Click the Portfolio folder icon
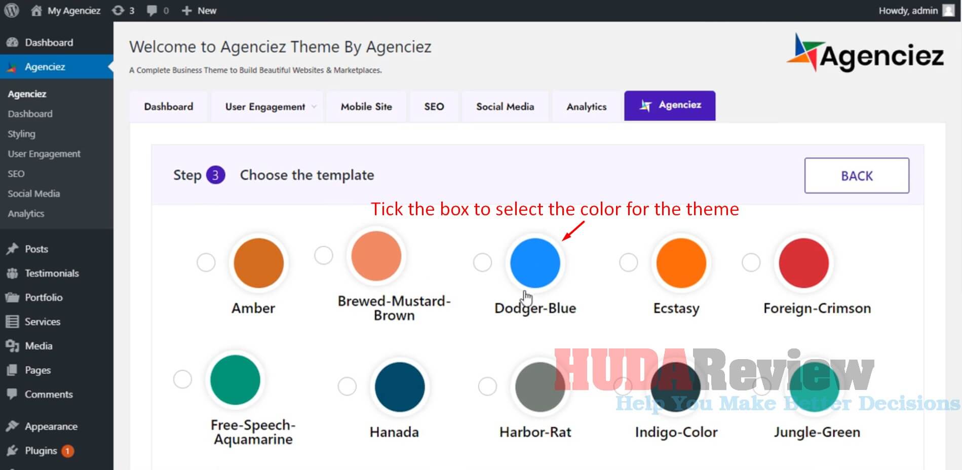Viewport: 962px width, 470px height. (13, 298)
